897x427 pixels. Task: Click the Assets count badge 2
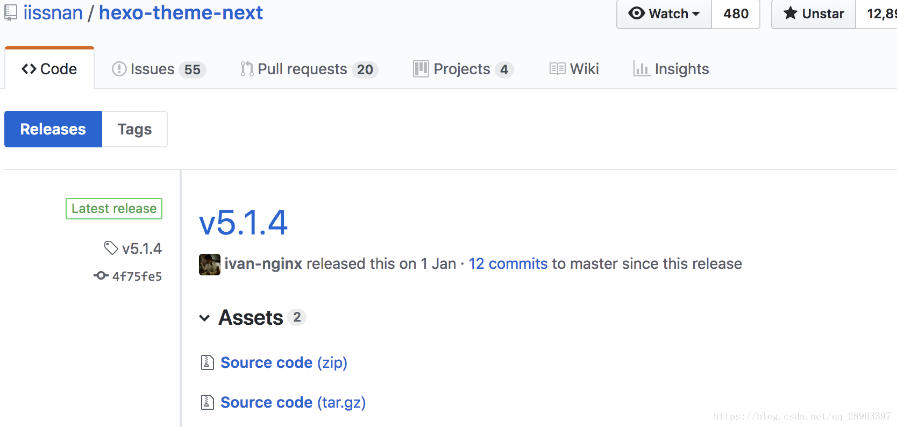[x=297, y=317]
